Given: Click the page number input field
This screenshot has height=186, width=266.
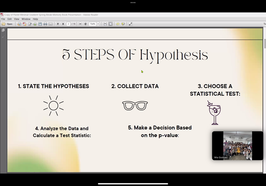Looking at the screenshot, I should 68,24.
